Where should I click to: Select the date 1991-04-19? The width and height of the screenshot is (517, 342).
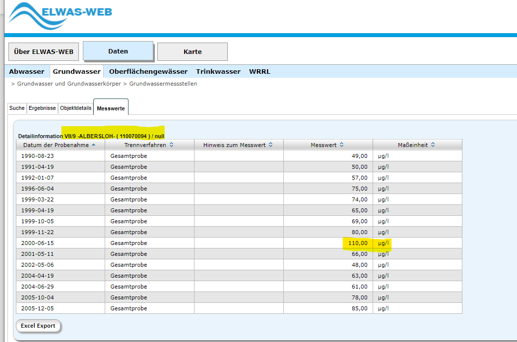click(x=38, y=167)
